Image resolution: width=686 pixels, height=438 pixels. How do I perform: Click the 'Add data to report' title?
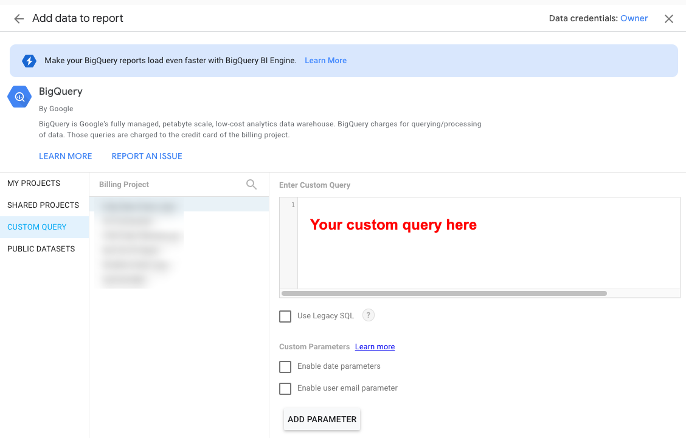pyautogui.click(x=78, y=18)
